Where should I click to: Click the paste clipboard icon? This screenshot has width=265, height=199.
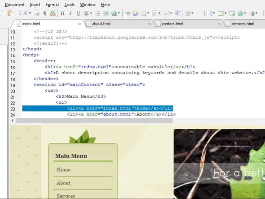[x=10, y=14]
